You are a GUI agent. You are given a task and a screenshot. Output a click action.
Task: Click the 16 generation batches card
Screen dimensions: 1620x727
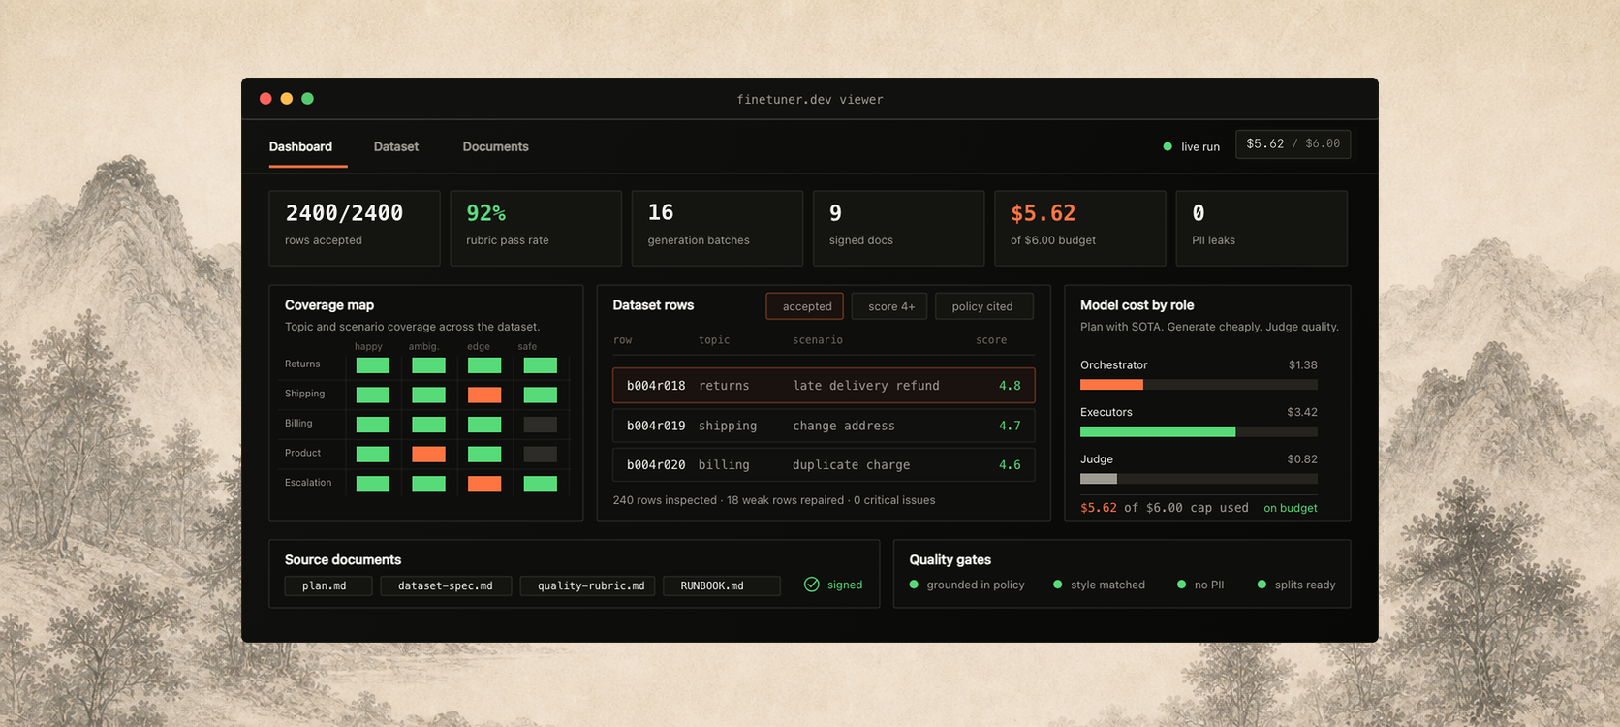(x=717, y=228)
